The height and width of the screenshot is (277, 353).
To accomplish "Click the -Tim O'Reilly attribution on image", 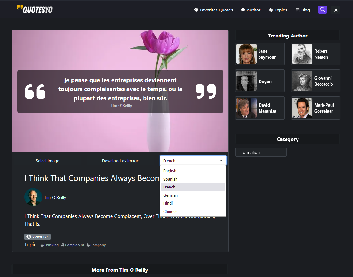I will 120,105.
